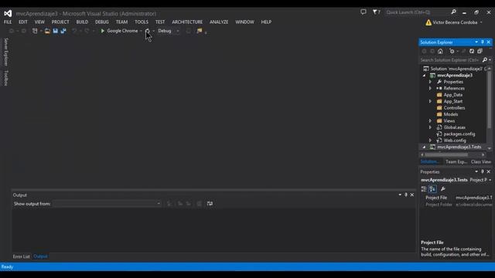The image size is (495, 278).
Task: Click the Open File folder toolbar icon
Action: click(47, 31)
